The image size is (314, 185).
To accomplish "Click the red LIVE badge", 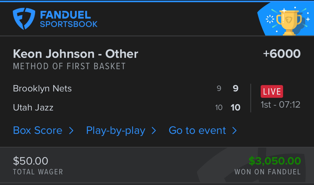I will [x=272, y=92].
